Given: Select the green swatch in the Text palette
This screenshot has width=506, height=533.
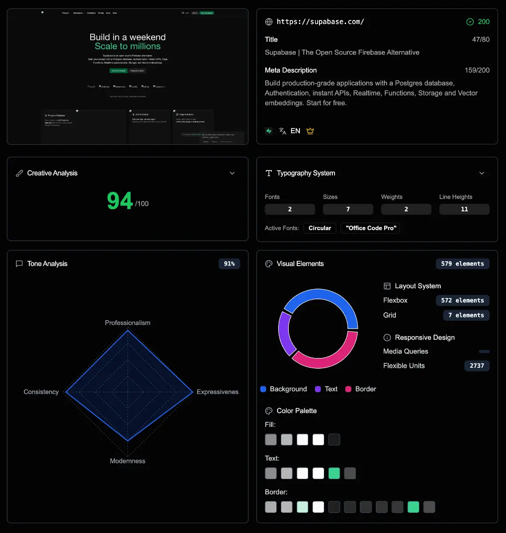Looking at the screenshot, I should (x=334, y=473).
